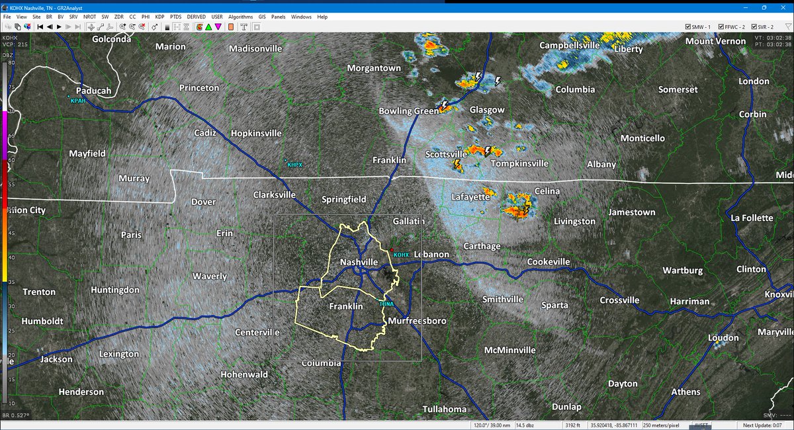Click the Clarksville city label
The height and width of the screenshot is (430, 794).
[x=275, y=195]
